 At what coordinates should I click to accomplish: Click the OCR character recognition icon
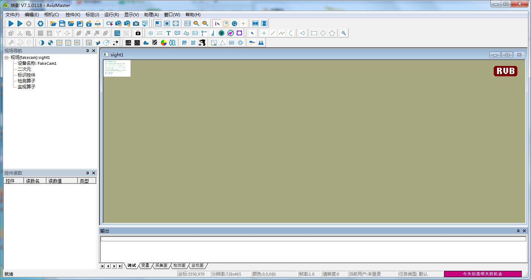point(173,43)
